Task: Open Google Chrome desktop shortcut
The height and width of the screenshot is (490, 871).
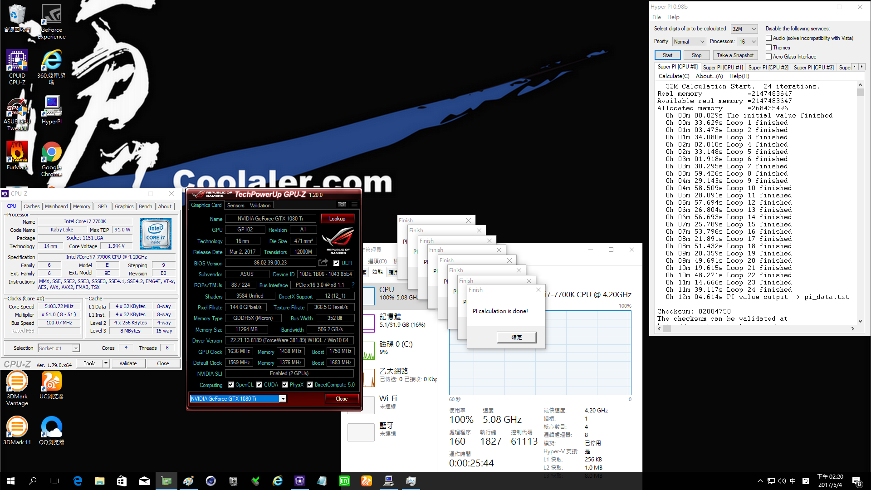Action: point(52,159)
